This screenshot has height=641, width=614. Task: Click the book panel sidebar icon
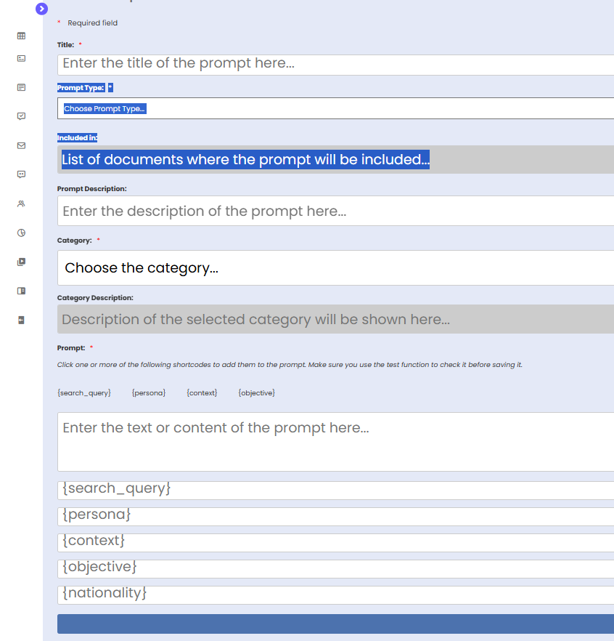21,291
